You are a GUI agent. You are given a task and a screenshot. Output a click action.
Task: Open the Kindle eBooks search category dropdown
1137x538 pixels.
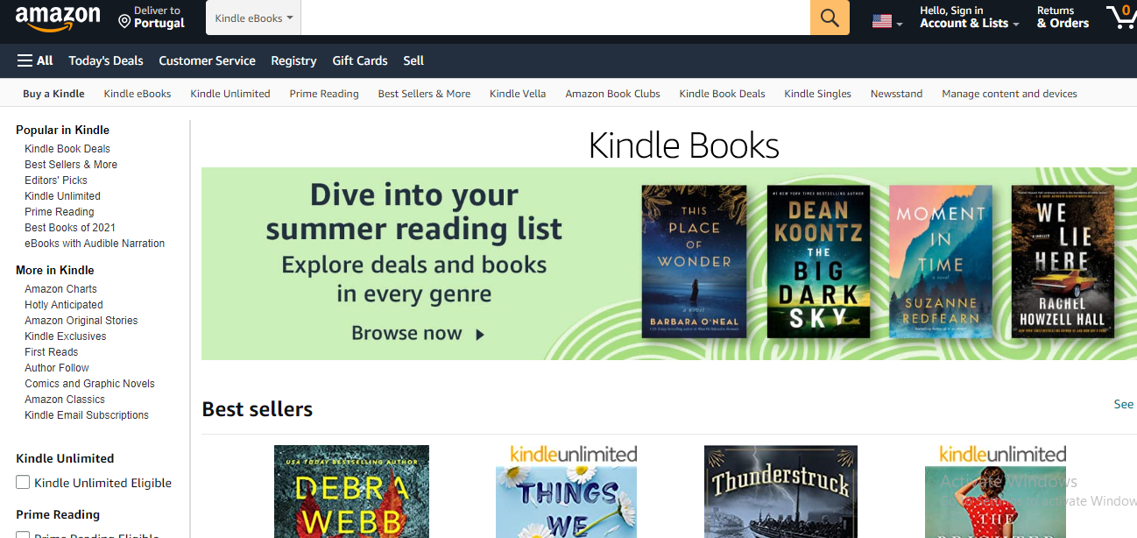(x=253, y=18)
